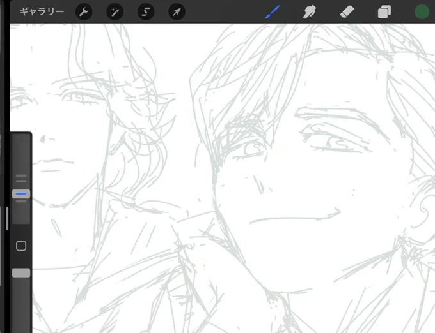
Task: Open the ギャラリー gallery view
Action: point(42,11)
